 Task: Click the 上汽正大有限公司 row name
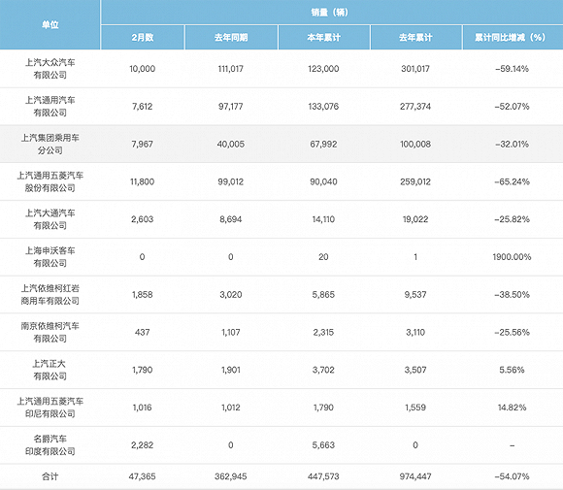click(50, 370)
